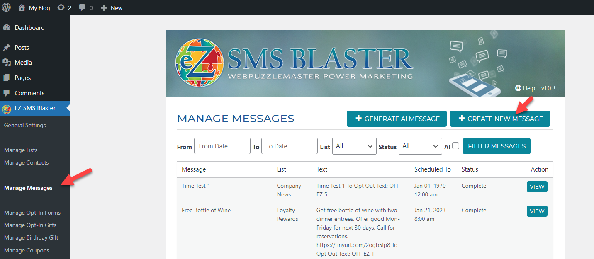Open the List filter dropdown
The height and width of the screenshot is (259, 594).
(x=354, y=146)
